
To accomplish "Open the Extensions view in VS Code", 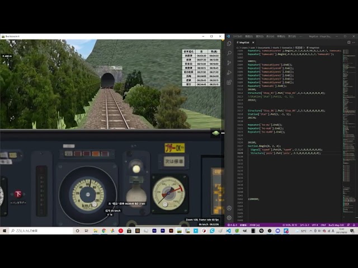I will pos(229,82).
